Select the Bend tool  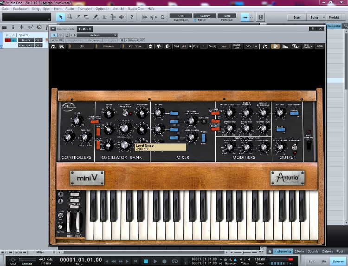pyautogui.click(x=113, y=17)
